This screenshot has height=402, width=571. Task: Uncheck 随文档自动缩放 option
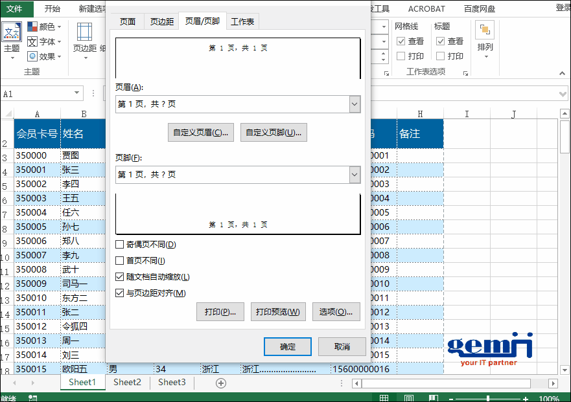click(x=119, y=277)
